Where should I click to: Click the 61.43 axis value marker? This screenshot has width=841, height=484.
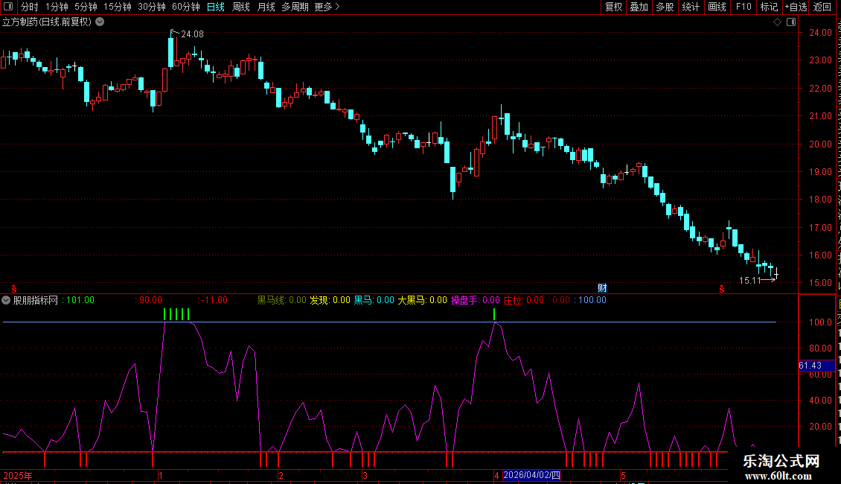coord(816,366)
